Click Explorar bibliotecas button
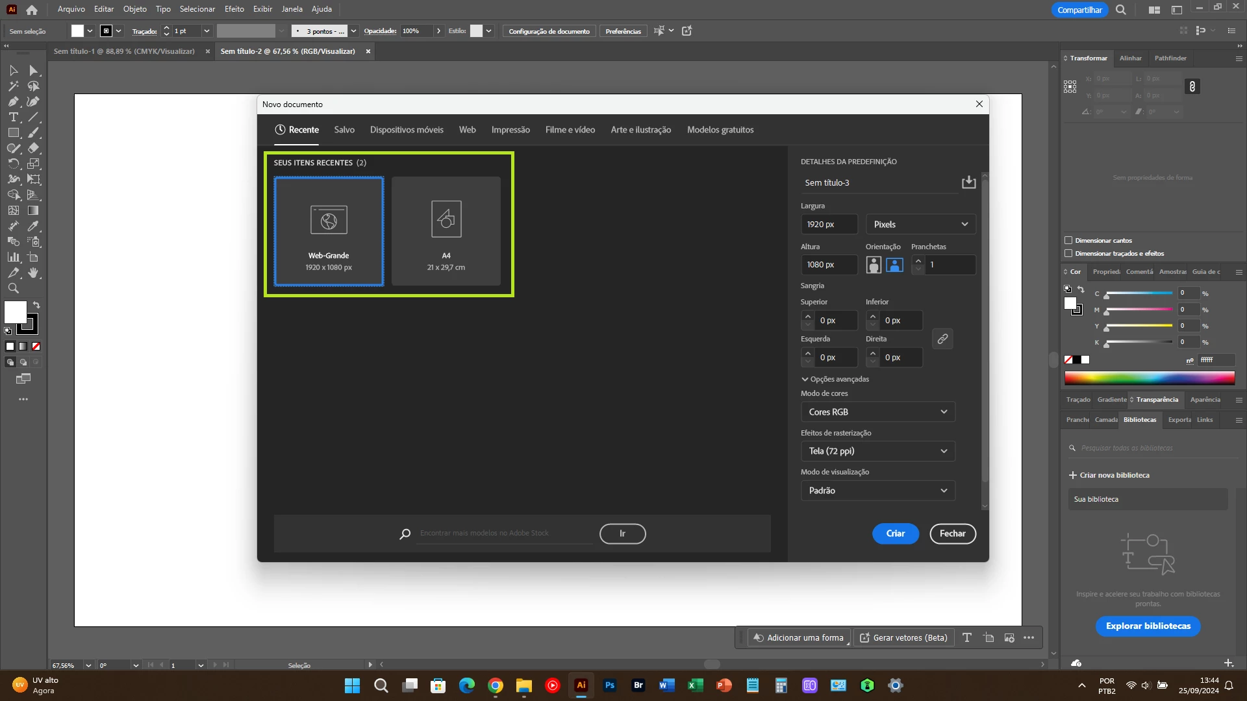1247x701 pixels. coord(1148,626)
